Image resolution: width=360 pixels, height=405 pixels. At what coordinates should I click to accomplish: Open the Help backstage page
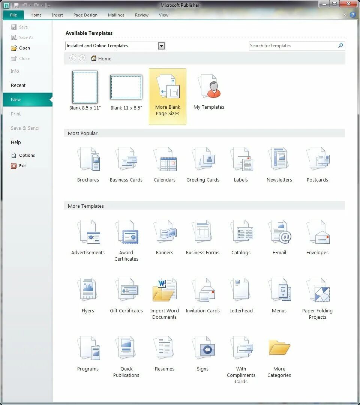point(16,142)
